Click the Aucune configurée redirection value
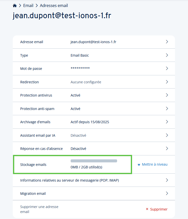The height and width of the screenshot is (219, 188). click(86, 82)
